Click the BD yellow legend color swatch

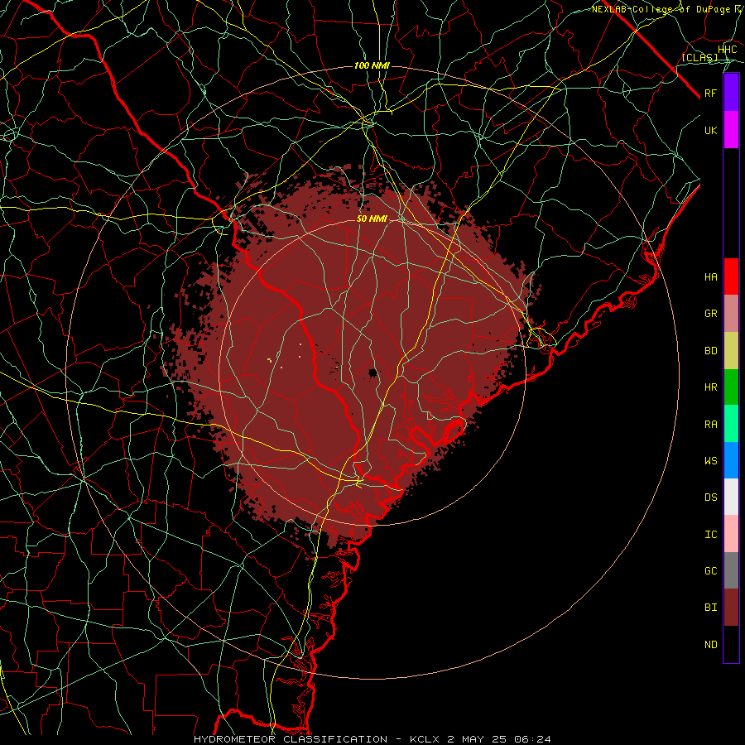coord(731,350)
